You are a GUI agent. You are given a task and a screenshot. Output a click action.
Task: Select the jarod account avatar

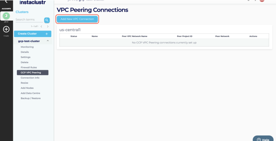[x=6, y=16]
